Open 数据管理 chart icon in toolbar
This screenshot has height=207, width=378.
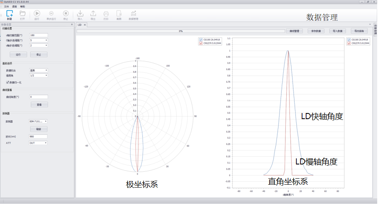click(133, 14)
